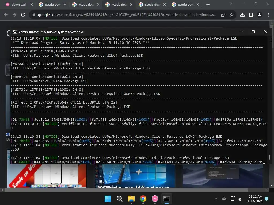The width and height of the screenshot is (274, 205).
Task: Click the Runlevel-Win4-Package.ESD file line
Action: (49, 81)
